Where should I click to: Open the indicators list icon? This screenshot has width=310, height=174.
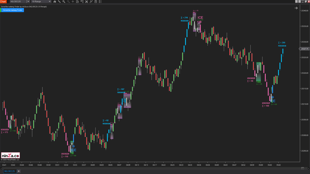pyautogui.click(x=101, y=2)
